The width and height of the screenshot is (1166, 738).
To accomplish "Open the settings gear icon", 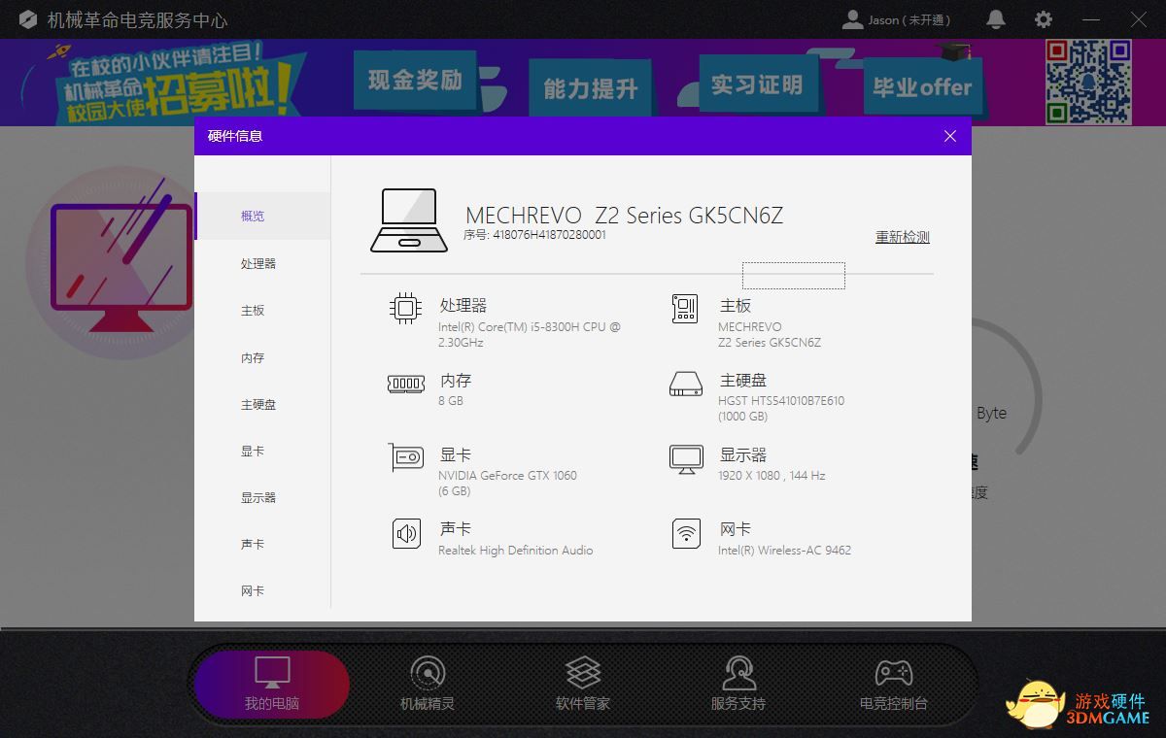I will tap(1044, 19).
